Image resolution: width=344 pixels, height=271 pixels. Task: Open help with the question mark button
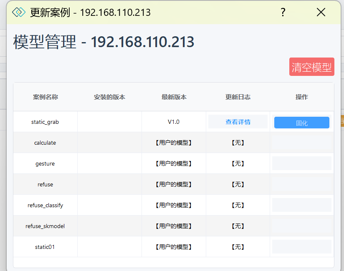tap(283, 12)
